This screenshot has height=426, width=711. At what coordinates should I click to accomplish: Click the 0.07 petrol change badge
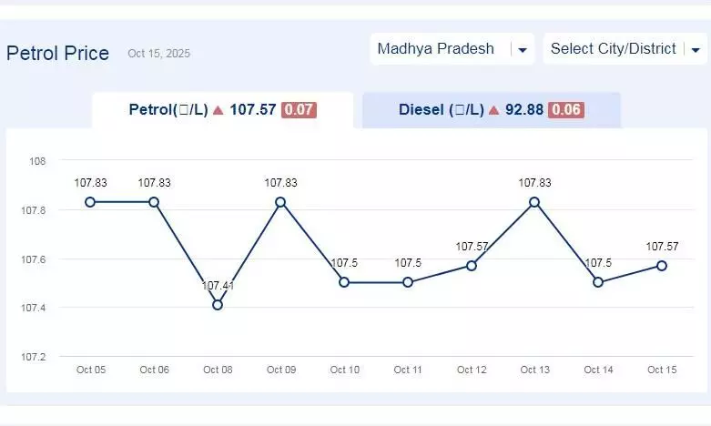coord(299,110)
